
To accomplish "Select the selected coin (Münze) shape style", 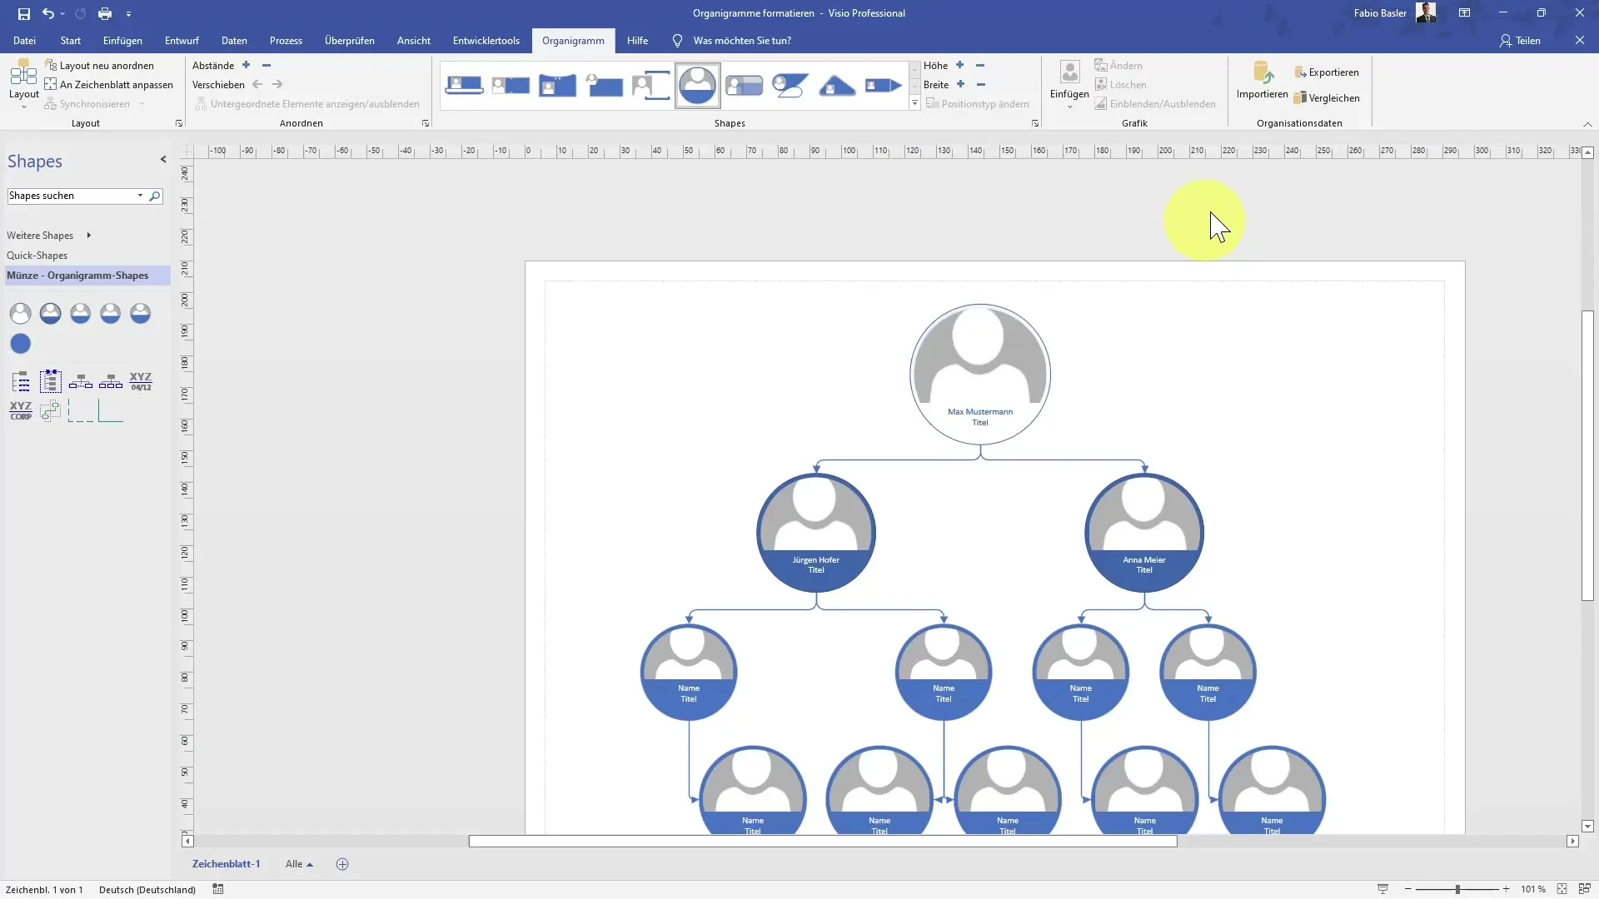I will click(x=698, y=85).
